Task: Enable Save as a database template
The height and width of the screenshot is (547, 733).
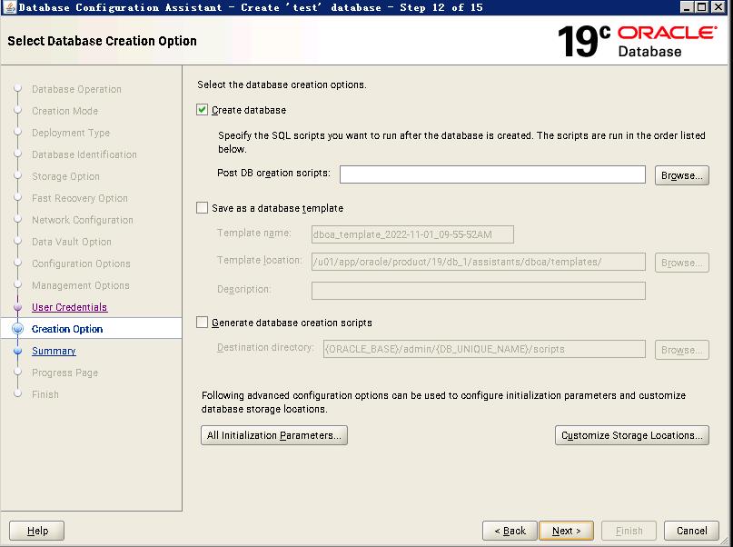Action: 202,207
